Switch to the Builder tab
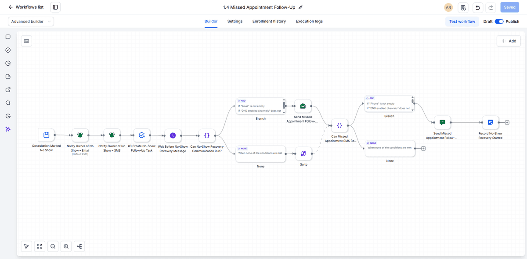Image resolution: width=527 pixels, height=259 pixels. click(x=211, y=21)
